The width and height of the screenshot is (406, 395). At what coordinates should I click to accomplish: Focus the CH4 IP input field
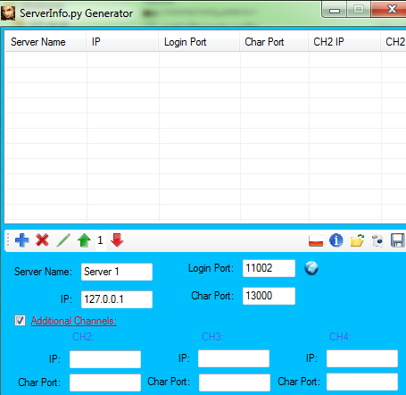(362, 358)
